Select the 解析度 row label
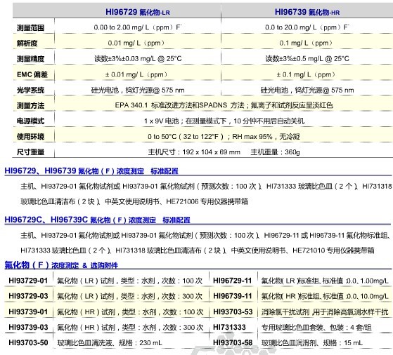Viewport: 393px width, 355px height. click(27, 43)
